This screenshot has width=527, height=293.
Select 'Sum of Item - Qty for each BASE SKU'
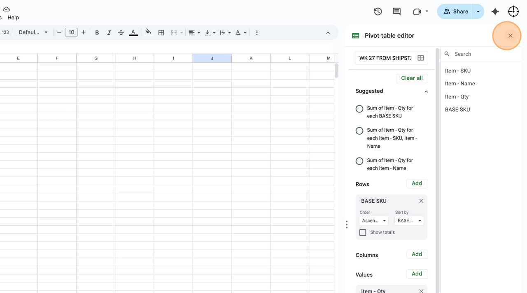click(359, 109)
